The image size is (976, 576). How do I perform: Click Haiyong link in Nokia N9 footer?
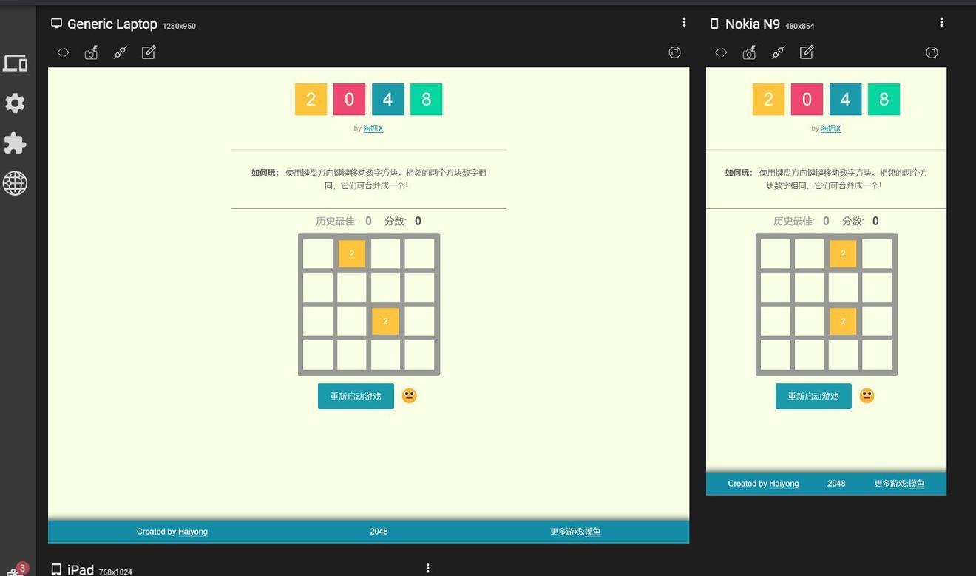pyautogui.click(x=784, y=484)
